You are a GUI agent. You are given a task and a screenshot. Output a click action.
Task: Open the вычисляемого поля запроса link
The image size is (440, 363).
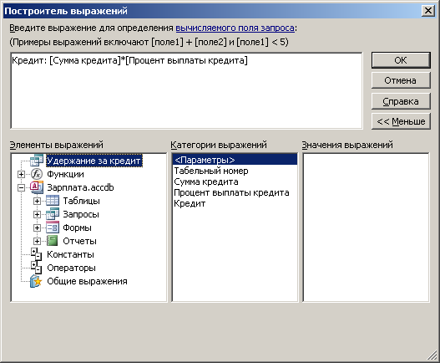[x=235, y=28]
